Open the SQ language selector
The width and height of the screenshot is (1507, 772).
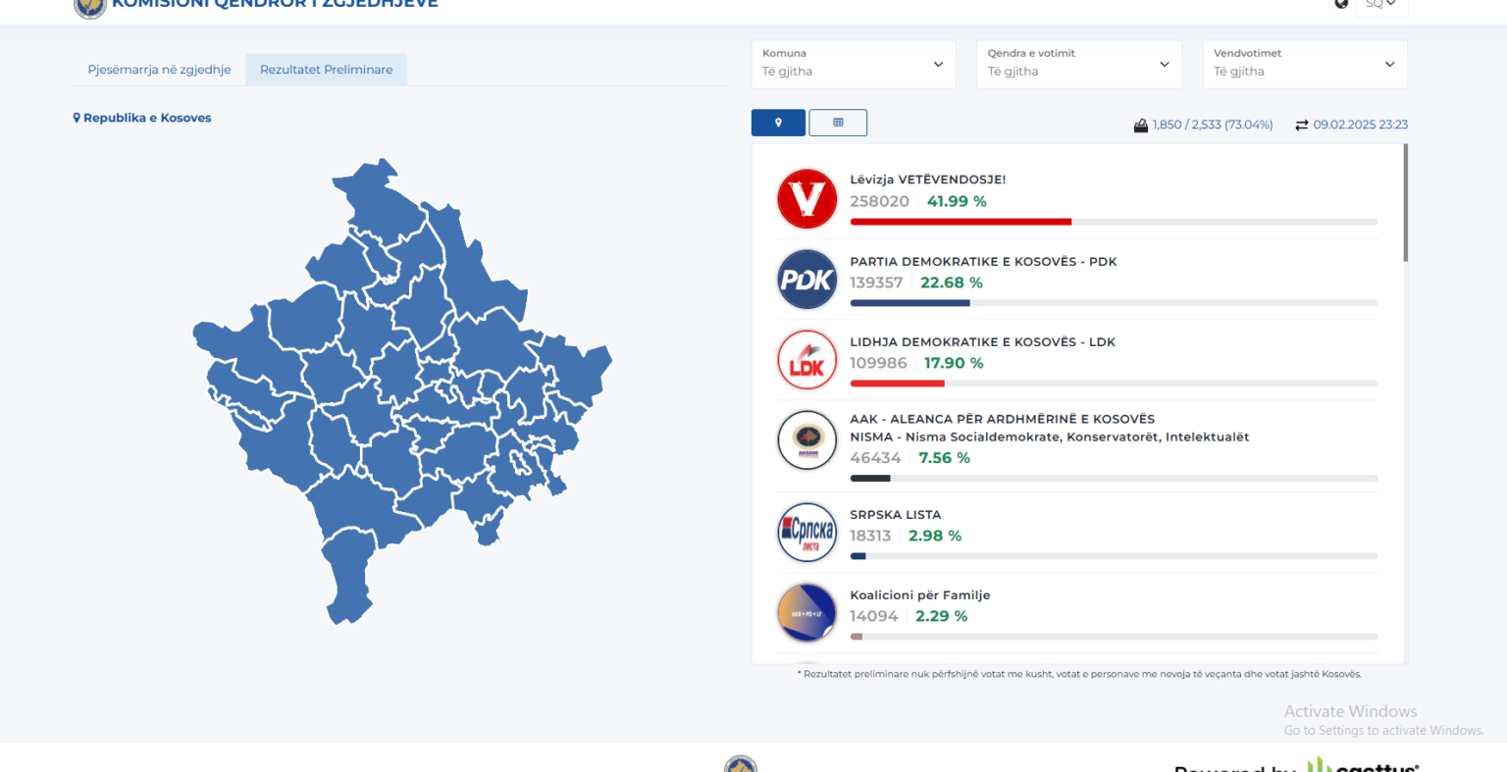[1380, 5]
